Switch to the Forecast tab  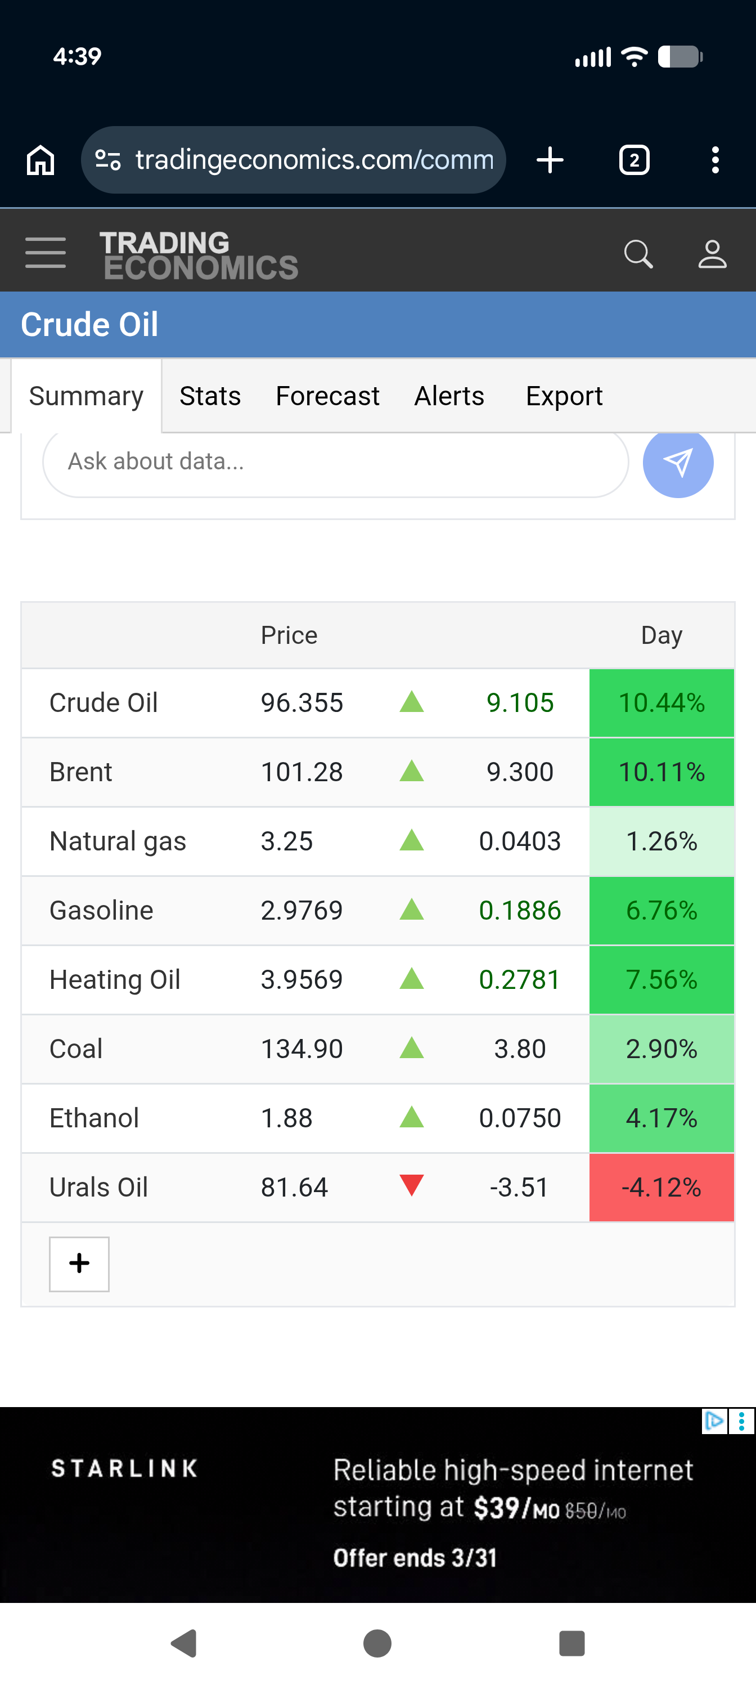pyautogui.click(x=327, y=396)
